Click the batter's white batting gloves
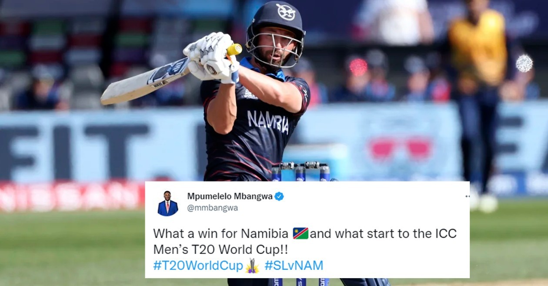Viewport: 548px width, 286px height. [212, 57]
